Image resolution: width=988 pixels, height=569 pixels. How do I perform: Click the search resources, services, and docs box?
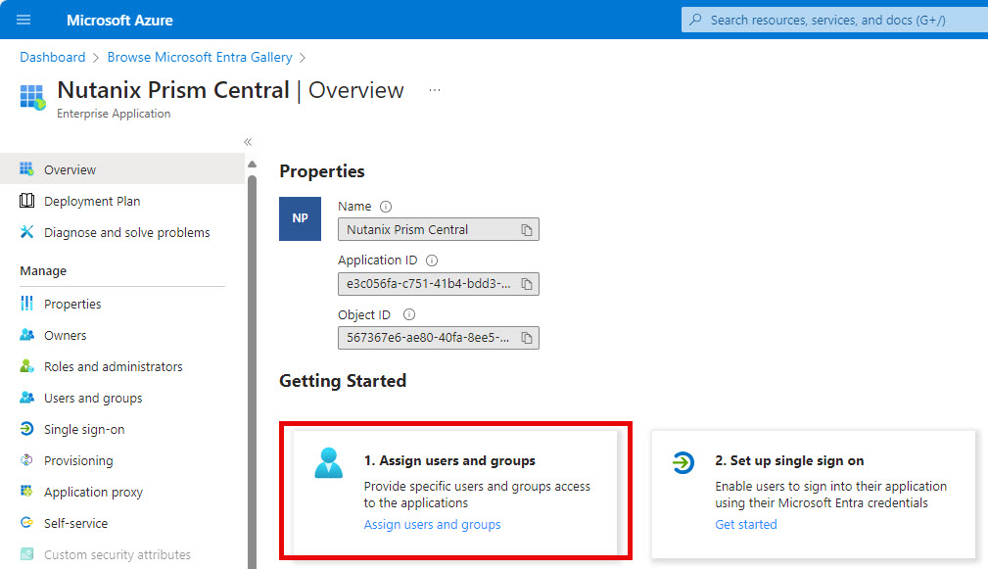[834, 20]
